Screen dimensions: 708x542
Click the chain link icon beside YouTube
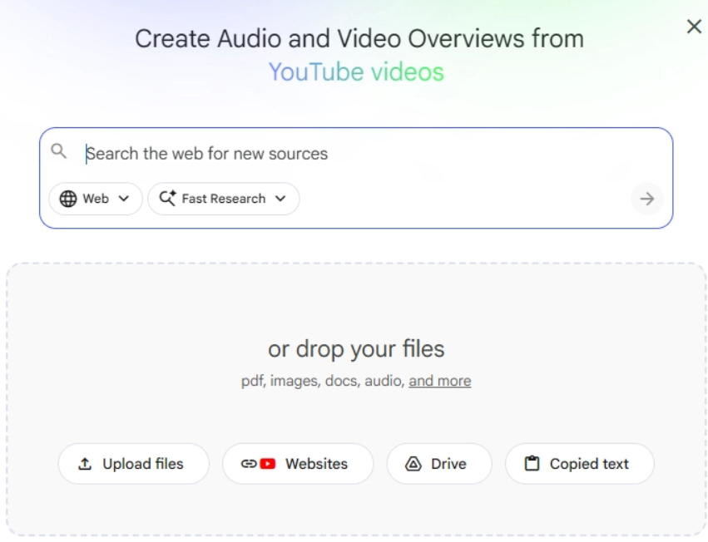click(249, 464)
